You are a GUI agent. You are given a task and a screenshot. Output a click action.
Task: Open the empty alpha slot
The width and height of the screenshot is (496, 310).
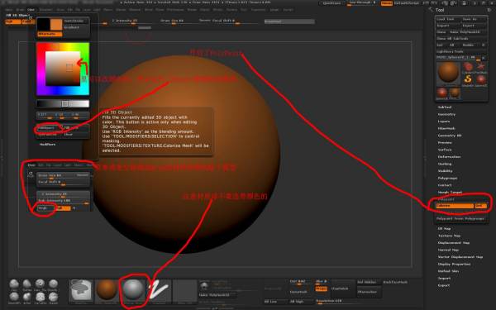pyautogui.click(x=185, y=291)
